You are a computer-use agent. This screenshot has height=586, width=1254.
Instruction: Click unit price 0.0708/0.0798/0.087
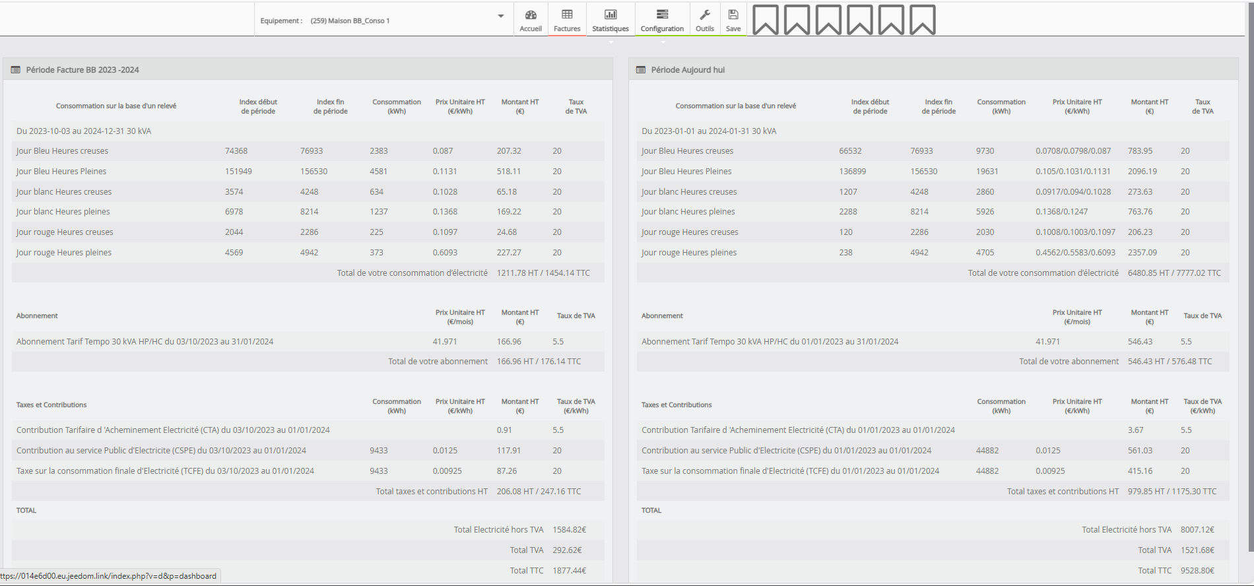pos(1073,151)
